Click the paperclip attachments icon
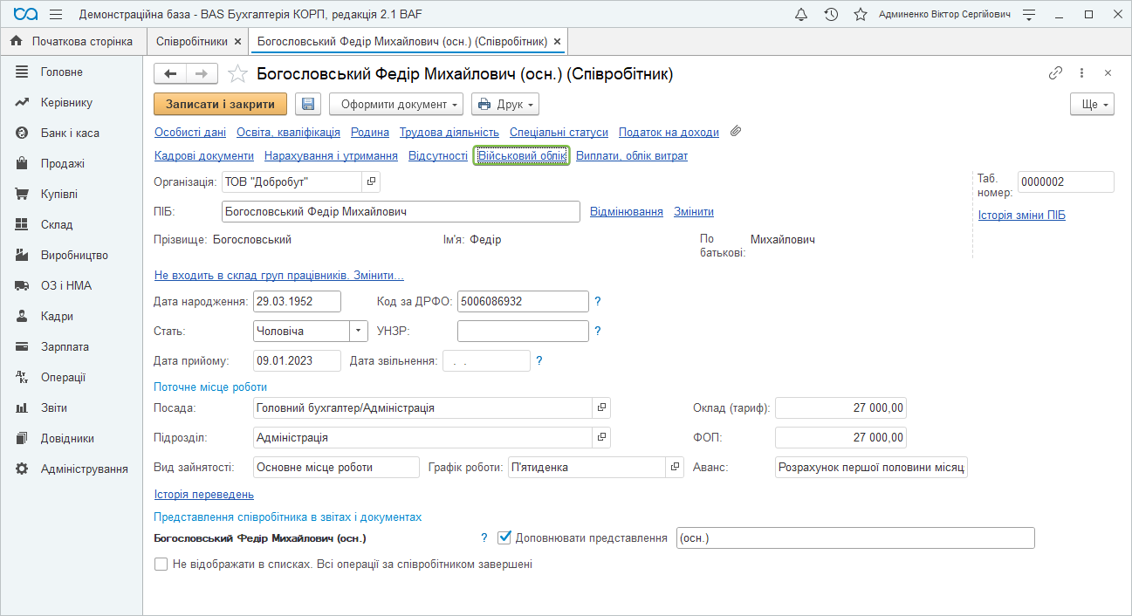 coord(736,132)
